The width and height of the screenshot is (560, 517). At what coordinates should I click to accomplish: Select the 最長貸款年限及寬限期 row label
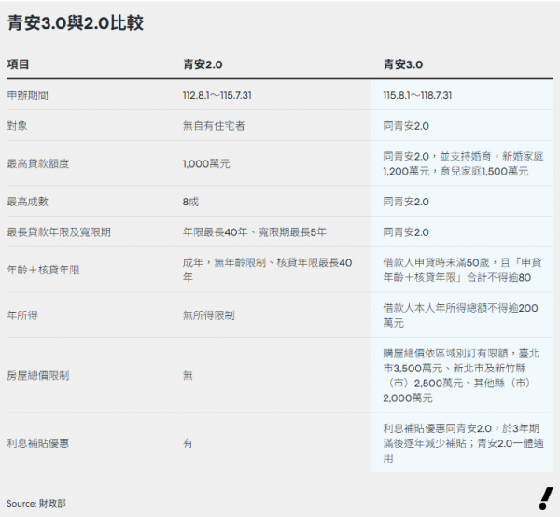(59, 232)
